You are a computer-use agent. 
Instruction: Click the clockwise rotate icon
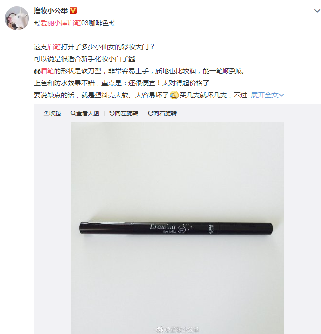151,113
